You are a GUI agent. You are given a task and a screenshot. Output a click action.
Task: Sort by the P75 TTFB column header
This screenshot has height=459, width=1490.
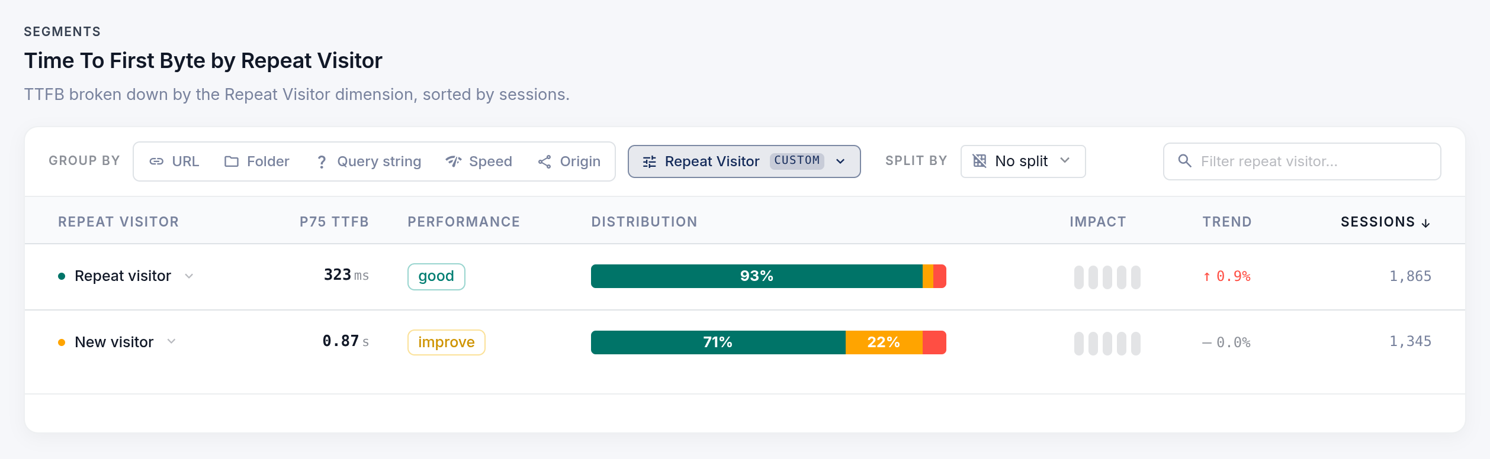pos(334,222)
